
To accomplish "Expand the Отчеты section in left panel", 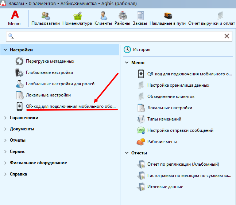I will [x=5, y=140].
